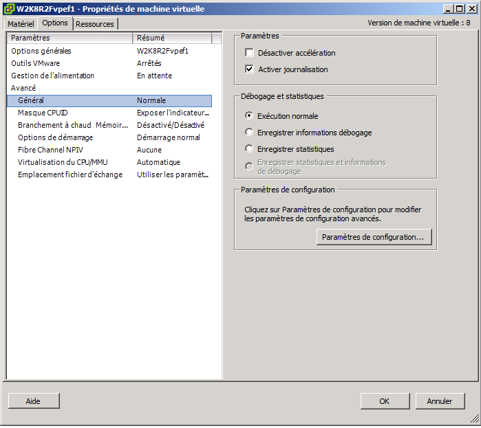Choose Gestion de l'alimentation entry

[109, 76]
